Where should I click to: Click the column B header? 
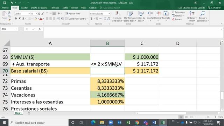[x=107, y=43]
